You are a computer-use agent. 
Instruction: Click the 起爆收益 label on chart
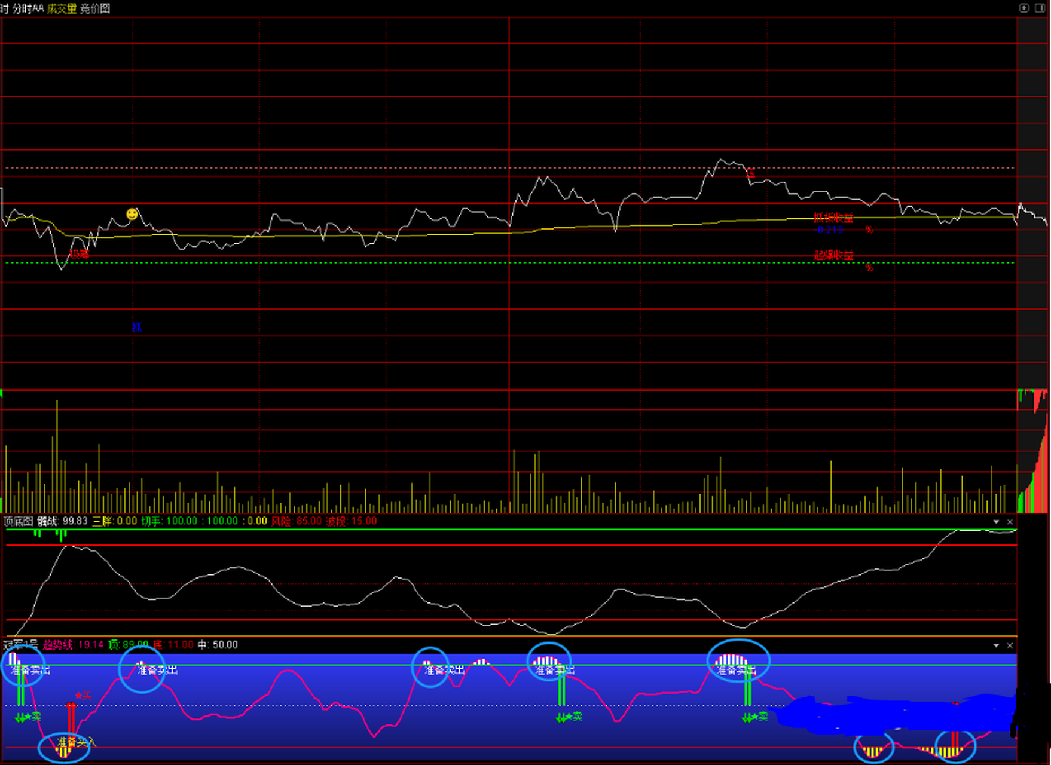pos(833,255)
